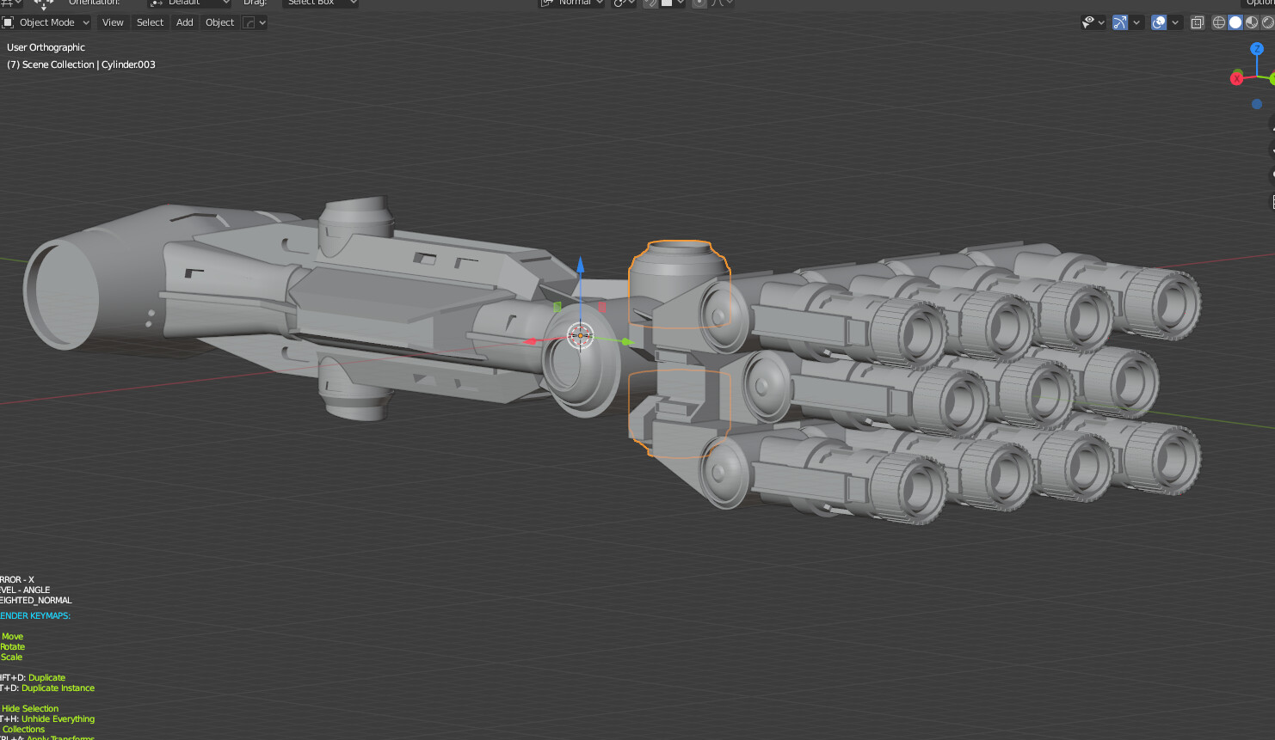Open the transform orientation dropdown showing Normal

coord(570,3)
